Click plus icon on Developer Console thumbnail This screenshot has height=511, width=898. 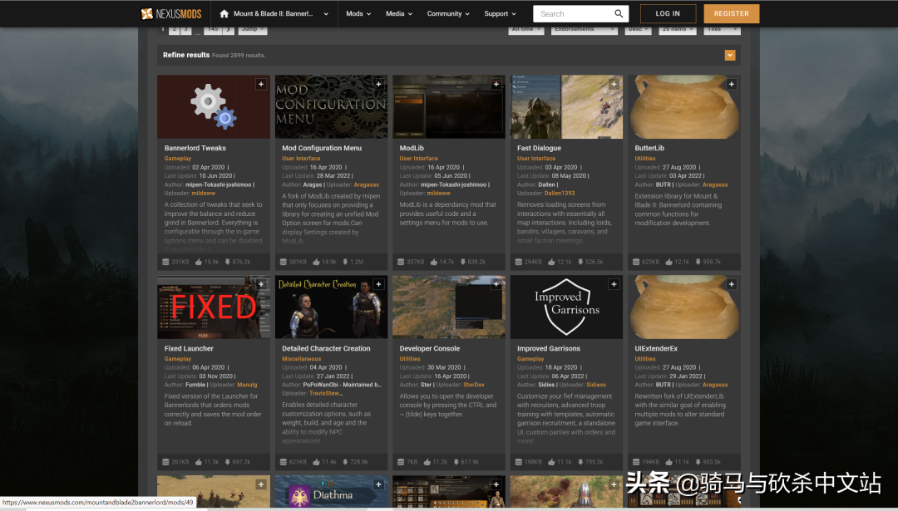coord(496,284)
